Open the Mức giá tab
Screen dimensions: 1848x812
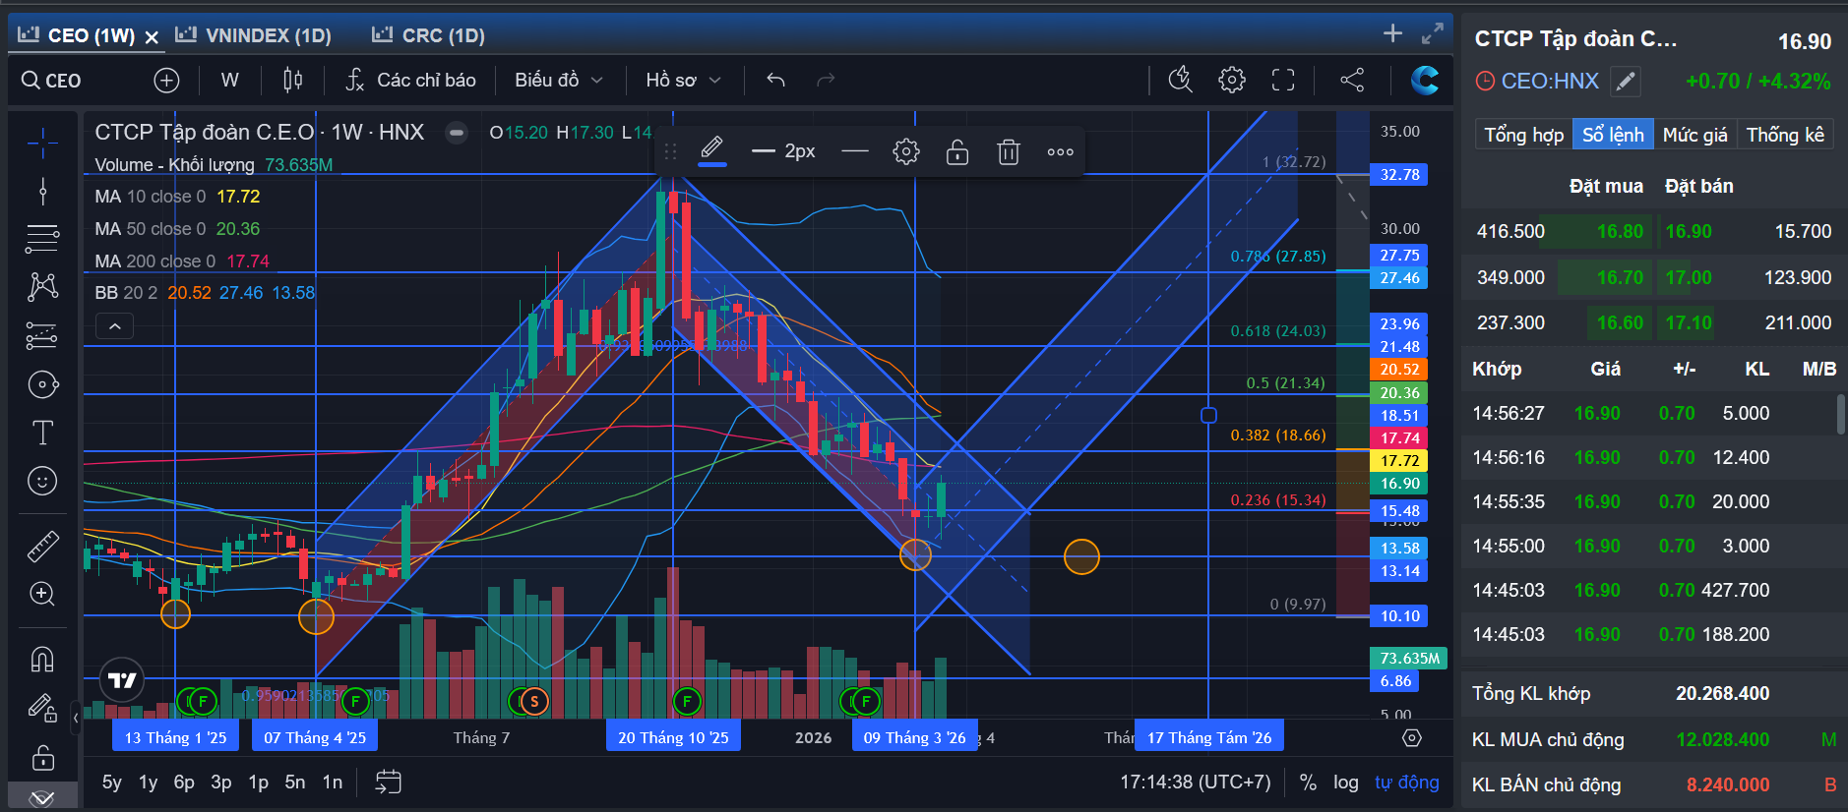pyautogui.click(x=1694, y=135)
